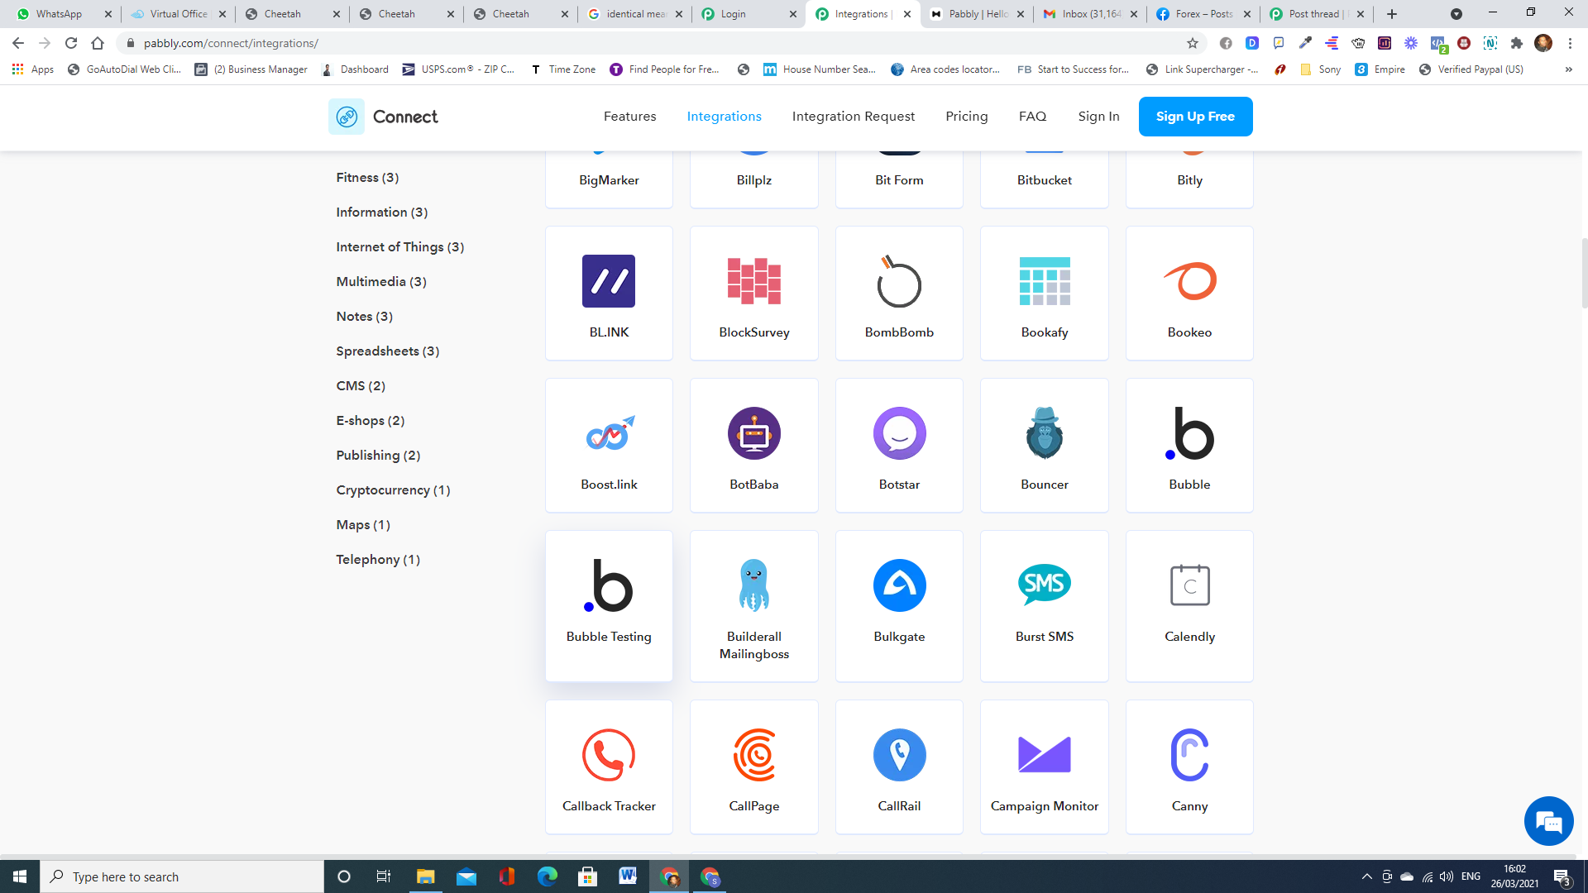Viewport: 1588px width, 893px height.
Task: Open the Chrome tab search dropdown
Action: tap(1456, 14)
